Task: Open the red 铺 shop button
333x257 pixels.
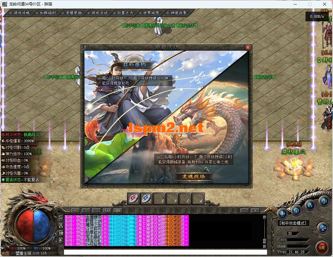Action: pos(322,248)
